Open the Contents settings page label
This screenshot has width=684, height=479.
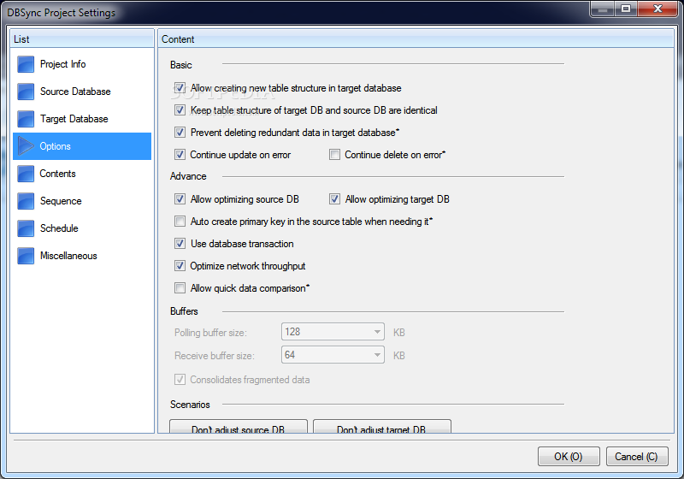point(57,174)
